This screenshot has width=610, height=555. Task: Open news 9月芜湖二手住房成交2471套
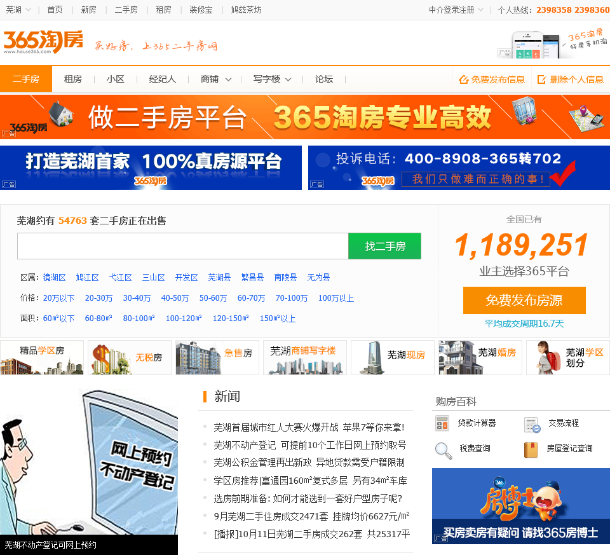tap(311, 516)
